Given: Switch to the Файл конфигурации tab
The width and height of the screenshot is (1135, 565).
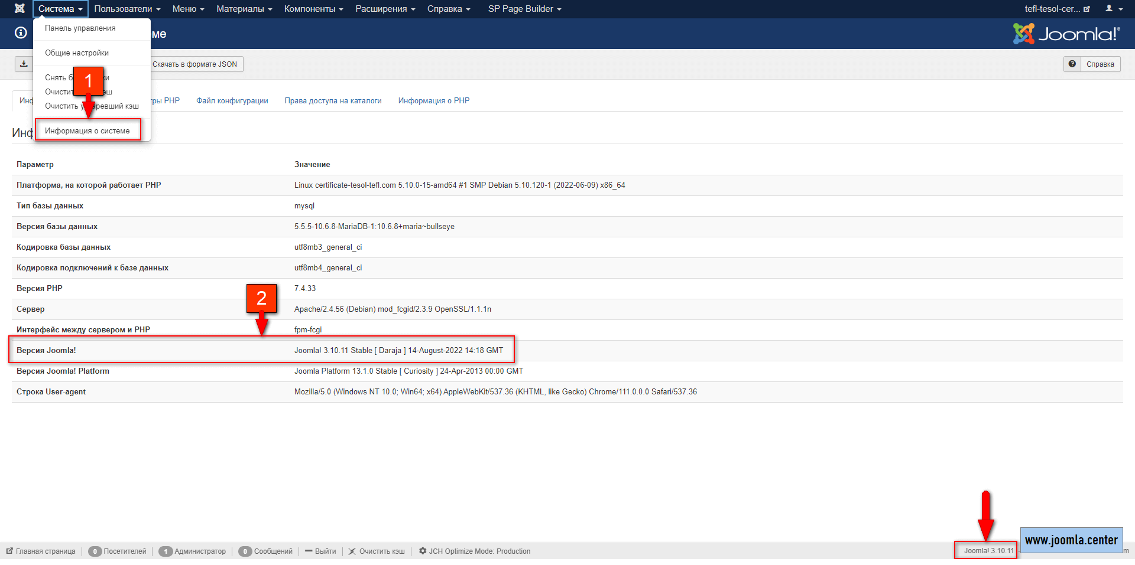Looking at the screenshot, I should tap(232, 100).
